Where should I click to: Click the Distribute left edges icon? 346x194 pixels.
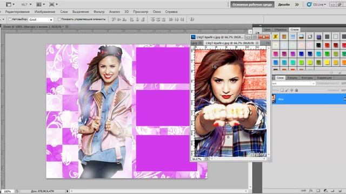[171, 19]
